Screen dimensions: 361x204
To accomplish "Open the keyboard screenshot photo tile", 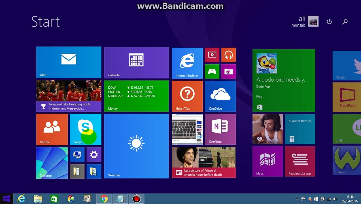I will (187, 129).
